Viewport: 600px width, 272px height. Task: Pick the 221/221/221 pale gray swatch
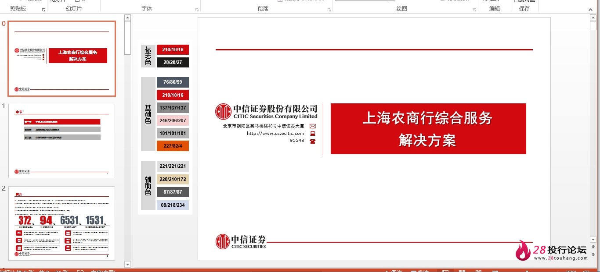[173, 166]
